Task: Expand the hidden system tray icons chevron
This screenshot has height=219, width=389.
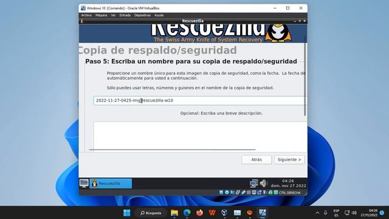Action: (x=317, y=213)
